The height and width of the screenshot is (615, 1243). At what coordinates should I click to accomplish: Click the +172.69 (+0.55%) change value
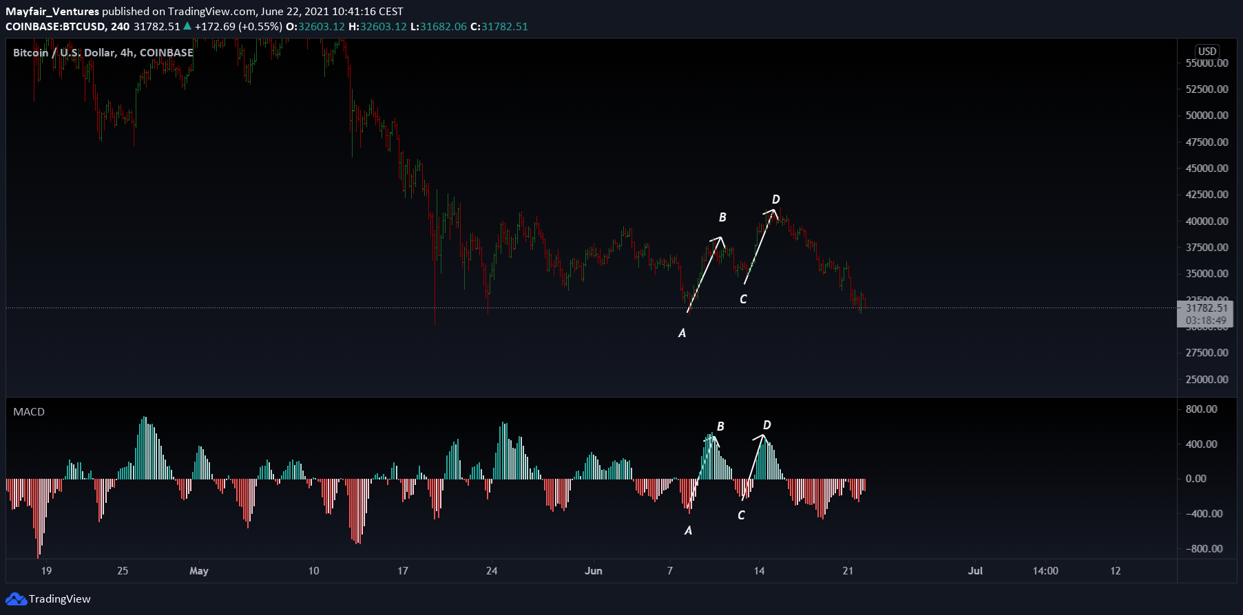click(x=238, y=27)
